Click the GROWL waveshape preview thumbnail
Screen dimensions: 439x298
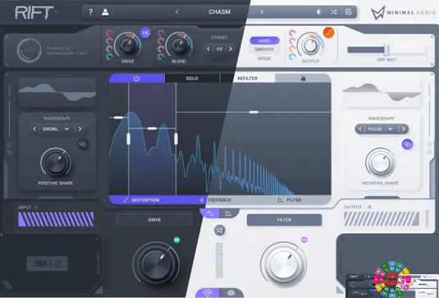coord(57,93)
